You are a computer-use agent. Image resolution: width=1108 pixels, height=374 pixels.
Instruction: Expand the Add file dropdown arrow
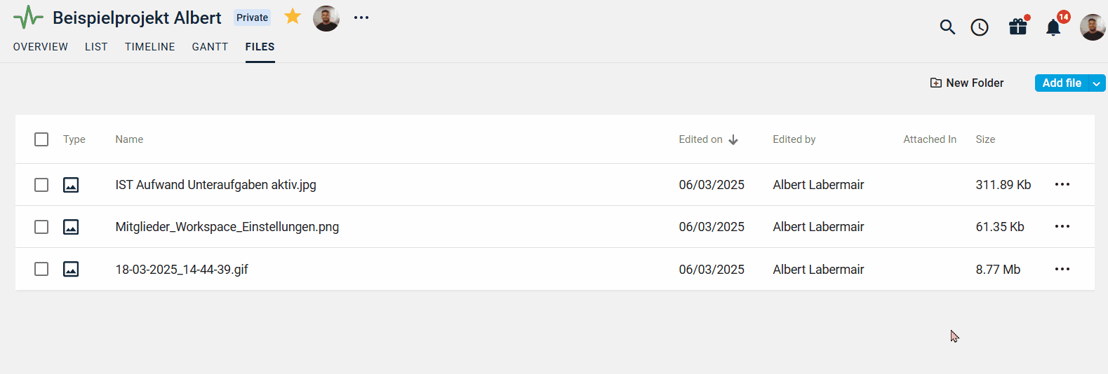1097,83
